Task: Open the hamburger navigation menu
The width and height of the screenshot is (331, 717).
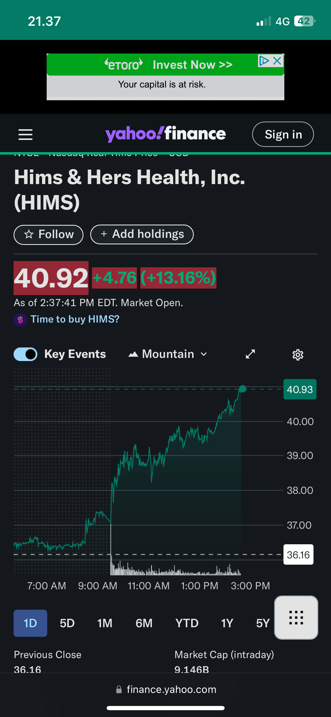Action: click(25, 135)
